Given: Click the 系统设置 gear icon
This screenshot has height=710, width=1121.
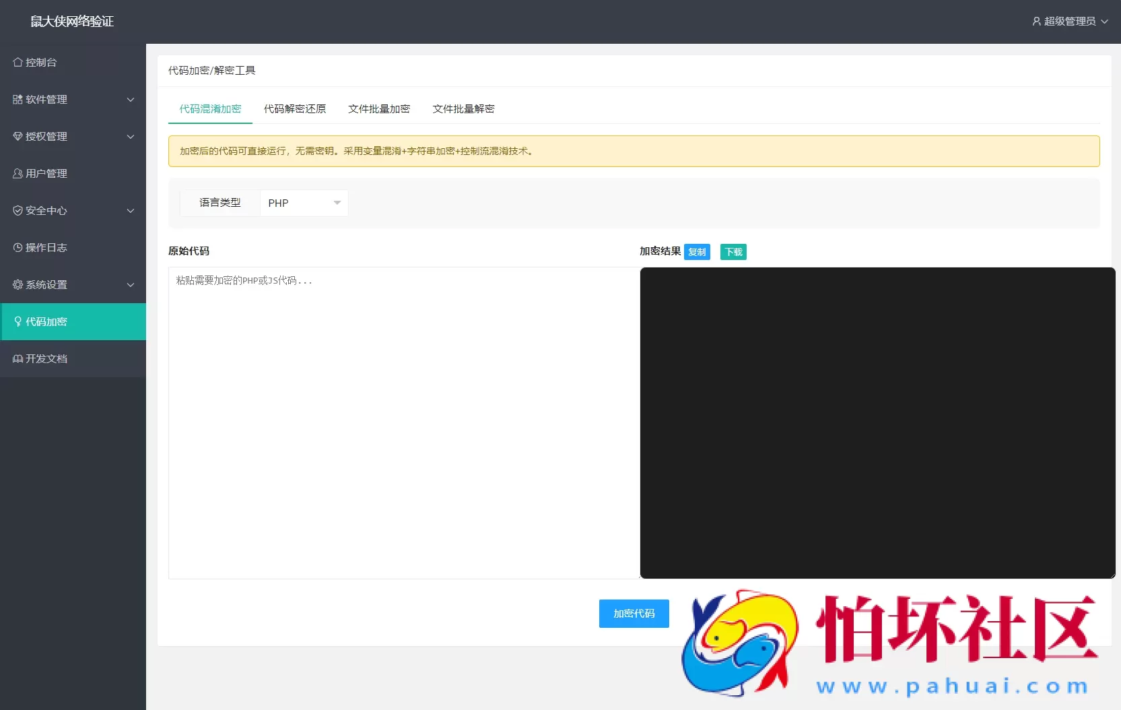Looking at the screenshot, I should (x=18, y=284).
